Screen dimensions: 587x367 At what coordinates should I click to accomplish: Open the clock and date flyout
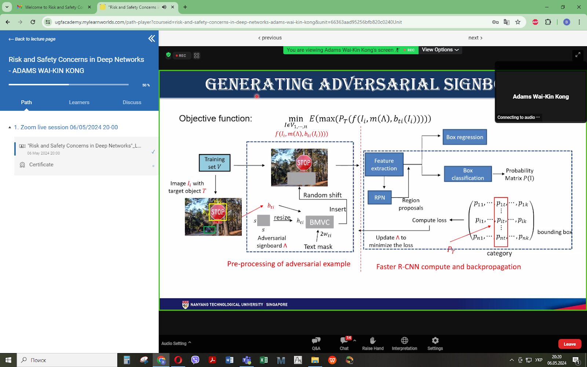pyautogui.click(x=557, y=360)
